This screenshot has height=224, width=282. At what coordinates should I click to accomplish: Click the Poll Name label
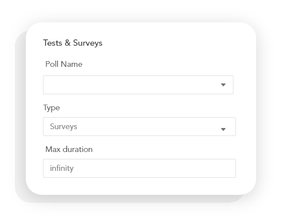64,64
